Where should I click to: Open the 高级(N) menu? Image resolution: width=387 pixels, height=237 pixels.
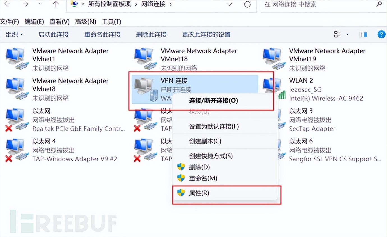86,22
